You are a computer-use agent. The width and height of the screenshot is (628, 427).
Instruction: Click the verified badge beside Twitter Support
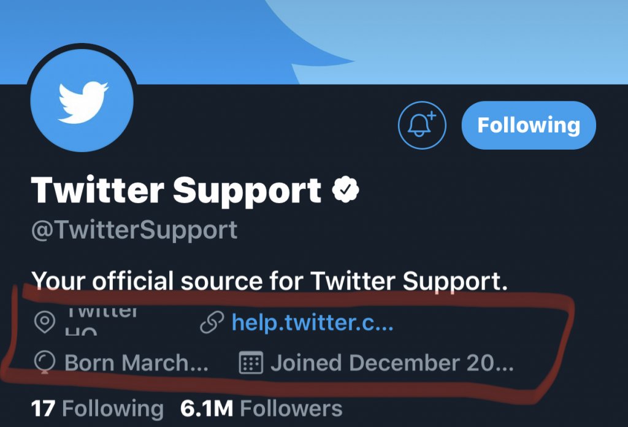pos(346,191)
